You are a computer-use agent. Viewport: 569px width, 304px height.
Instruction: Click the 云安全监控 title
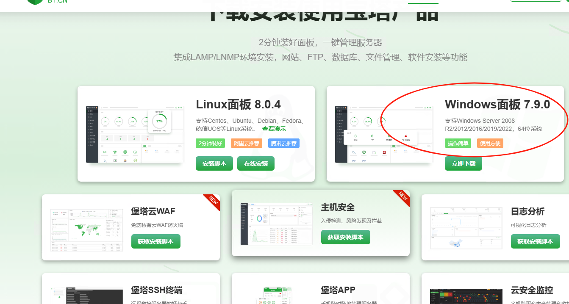coord(532,290)
